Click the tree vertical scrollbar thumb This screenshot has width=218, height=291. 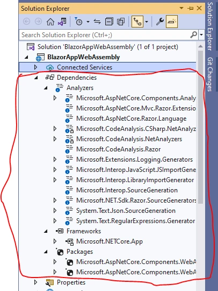tap(200, 127)
